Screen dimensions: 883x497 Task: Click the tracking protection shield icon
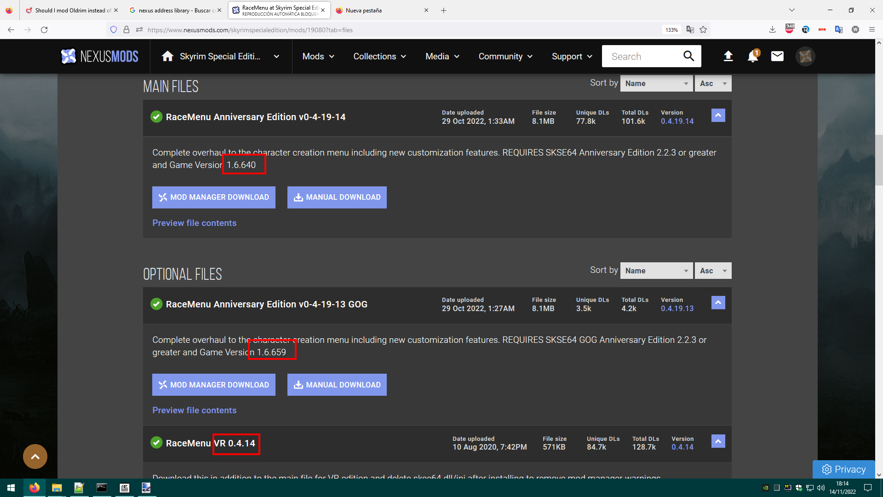coord(114,30)
